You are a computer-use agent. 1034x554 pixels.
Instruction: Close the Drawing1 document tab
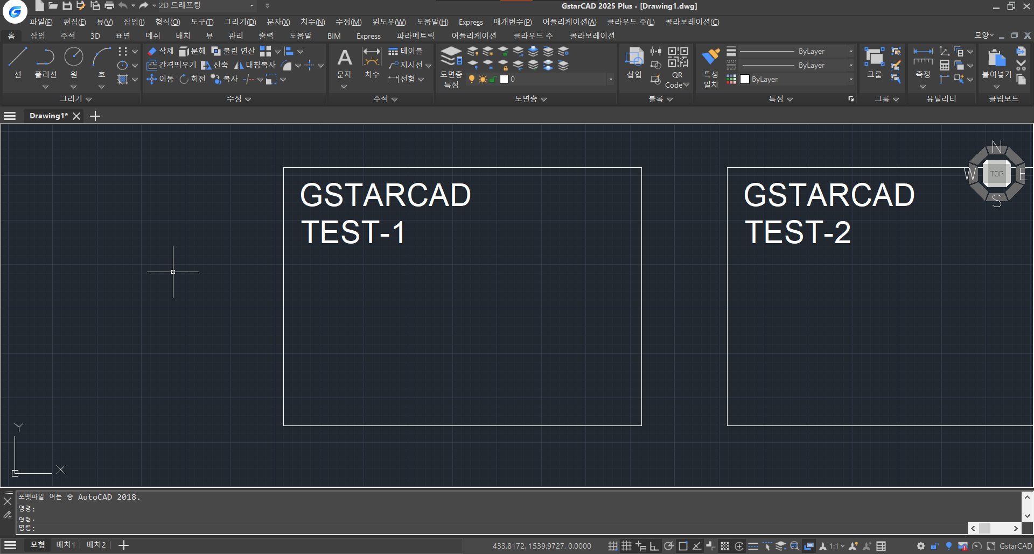coord(76,116)
